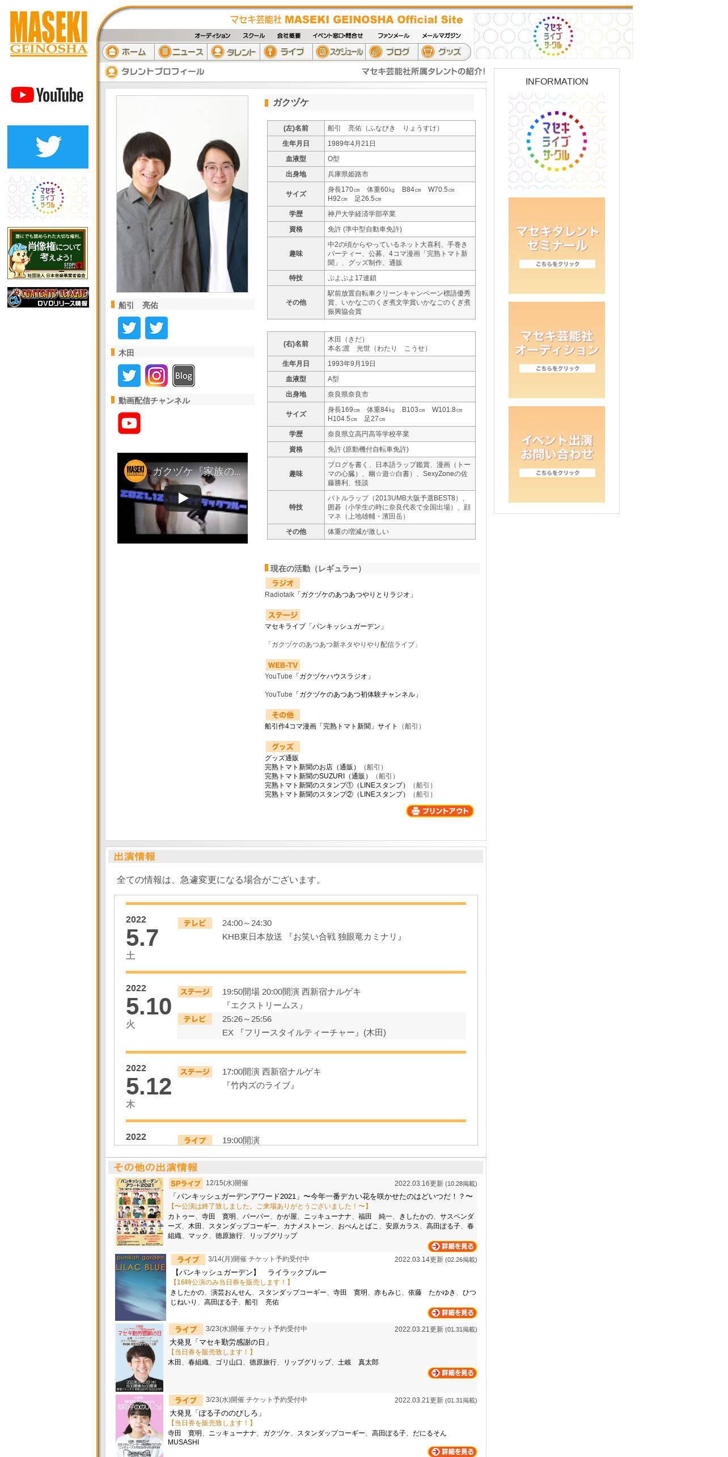The height and width of the screenshot is (1457, 728).
Task: Play the embedded ガクヅケ YouTube video
Action: [x=183, y=498]
